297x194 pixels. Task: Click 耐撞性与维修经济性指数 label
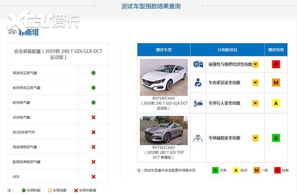click(230, 65)
